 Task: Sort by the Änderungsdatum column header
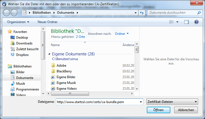click(128, 45)
